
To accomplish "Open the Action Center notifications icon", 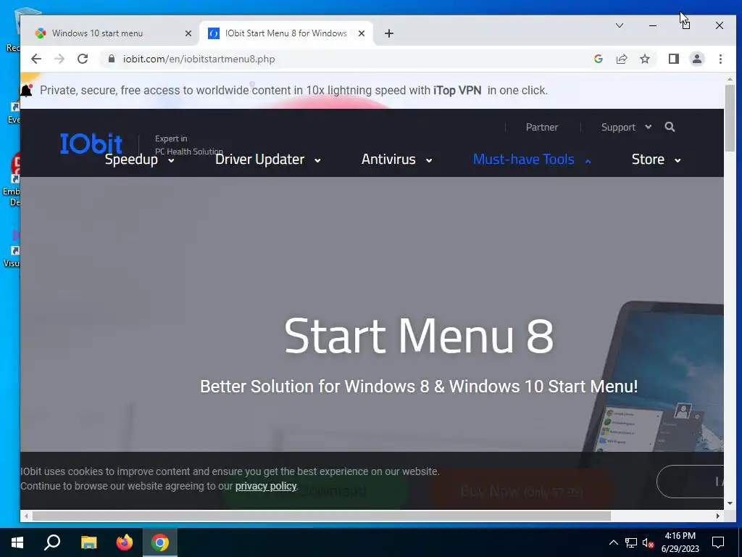I will point(718,542).
